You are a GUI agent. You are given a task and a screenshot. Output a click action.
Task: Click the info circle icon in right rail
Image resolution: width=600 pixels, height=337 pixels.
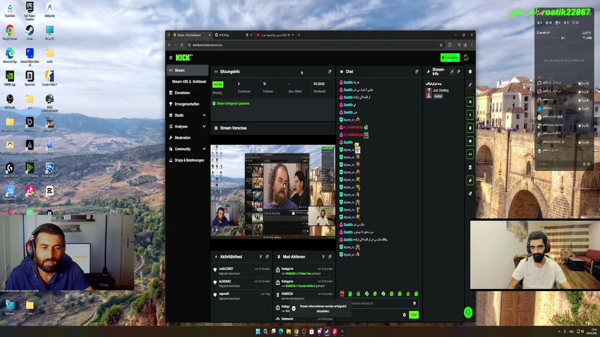point(470,72)
